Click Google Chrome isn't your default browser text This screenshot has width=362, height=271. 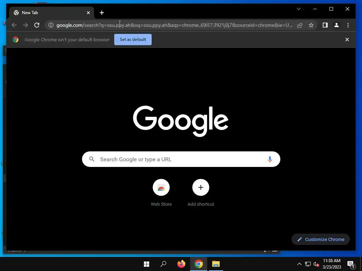click(x=67, y=40)
